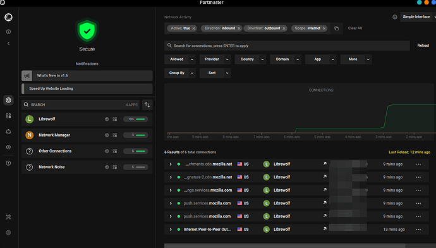Collapse sidebar with the left chevron icon
This screenshot has width=436, height=248.
(x=8, y=44)
